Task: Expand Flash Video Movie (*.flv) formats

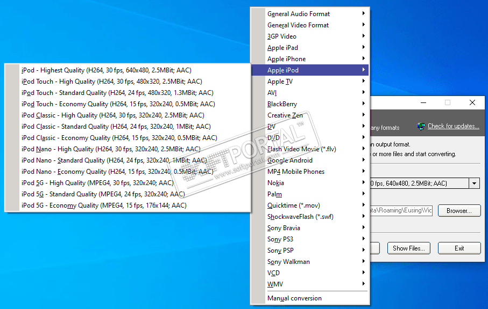Action: pos(310,149)
